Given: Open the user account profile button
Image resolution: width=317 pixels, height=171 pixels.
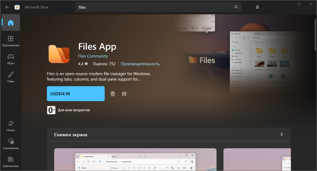Looking at the screenshot, I should (x=258, y=7).
